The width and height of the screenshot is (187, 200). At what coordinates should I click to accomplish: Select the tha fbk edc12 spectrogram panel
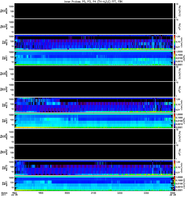click(94, 42)
